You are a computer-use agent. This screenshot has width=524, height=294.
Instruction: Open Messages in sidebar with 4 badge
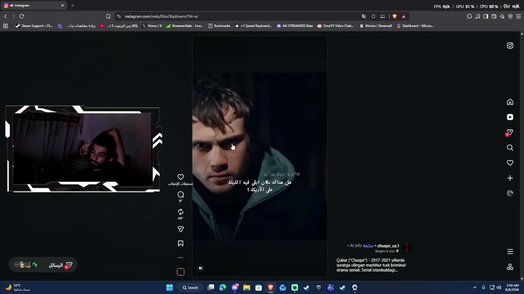tap(510, 133)
